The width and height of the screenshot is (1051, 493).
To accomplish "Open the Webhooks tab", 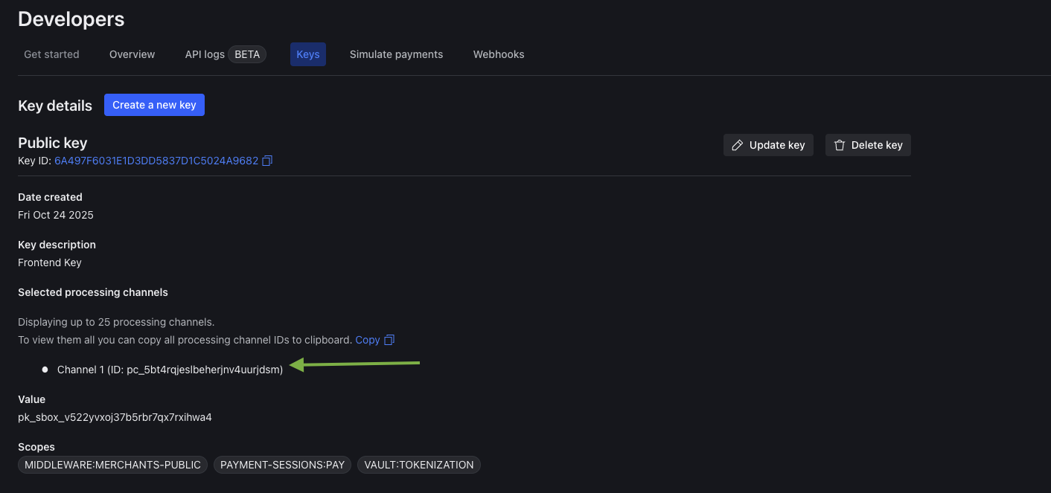I will point(499,54).
